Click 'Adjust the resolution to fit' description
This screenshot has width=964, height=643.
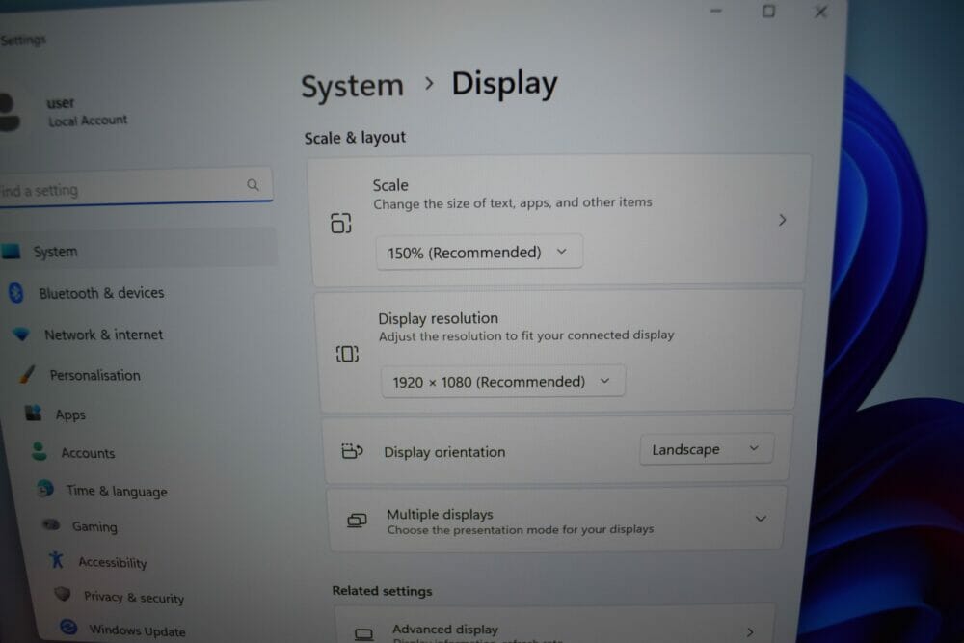pos(526,335)
